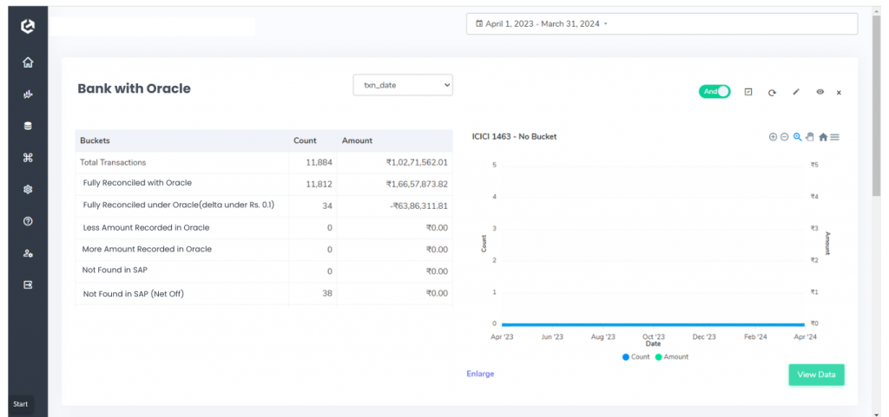Click the checkbox icon beside And toggle
Viewport: 889px width, 417px height.
tap(747, 92)
